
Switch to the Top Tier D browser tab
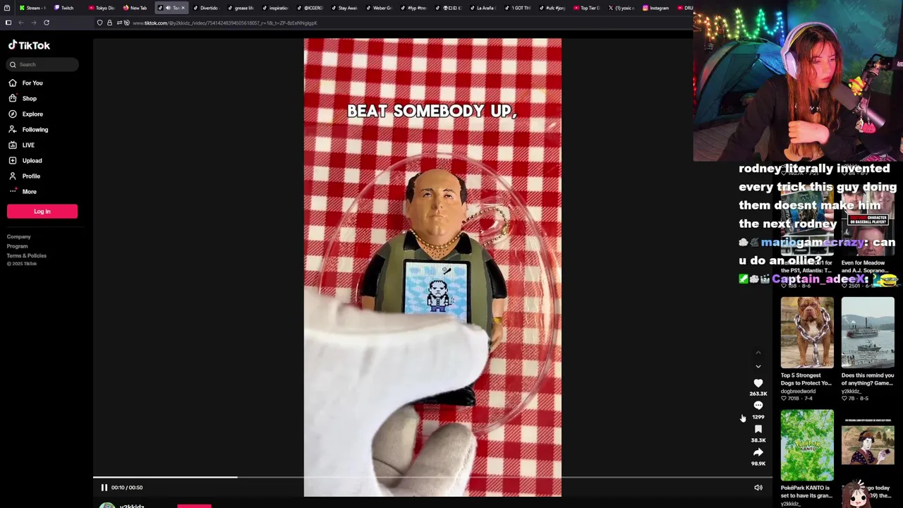pyautogui.click(x=586, y=8)
